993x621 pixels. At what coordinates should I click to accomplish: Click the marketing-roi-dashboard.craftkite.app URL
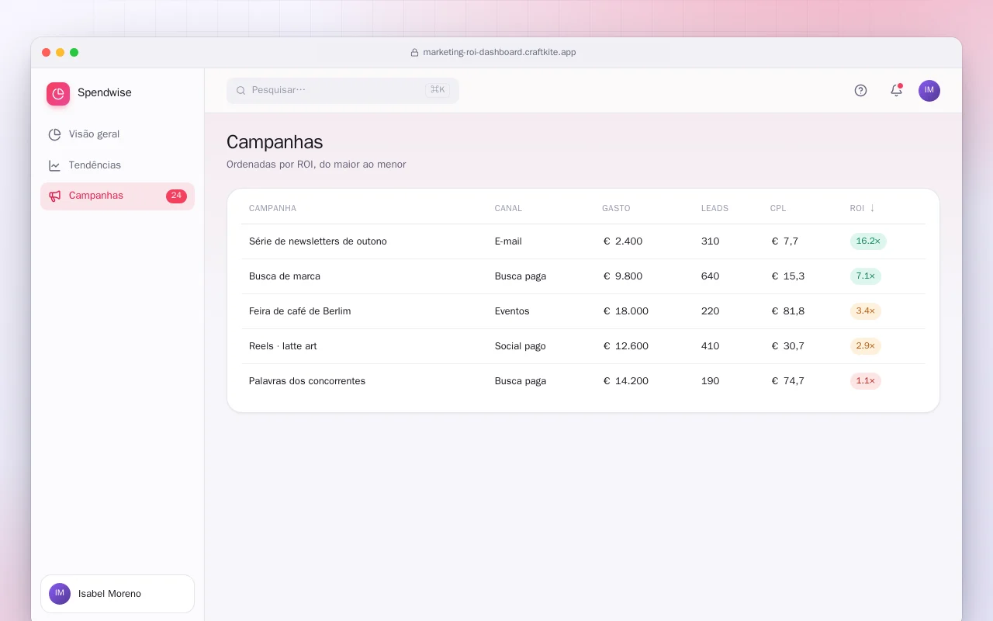pos(500,53)
